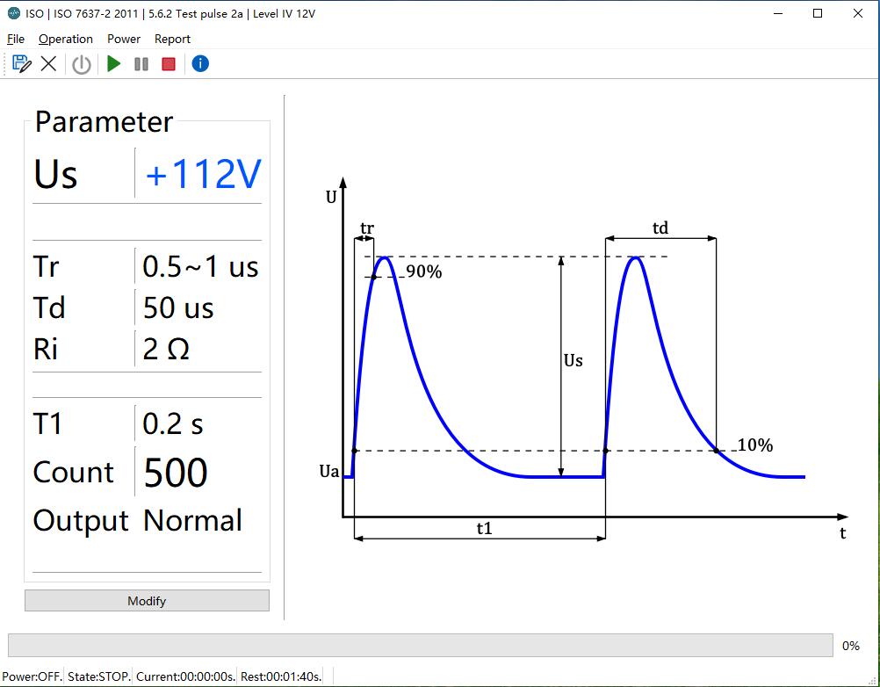Click the 0% progress label
The height and width of the screenshot is (687, 880).
851,646
